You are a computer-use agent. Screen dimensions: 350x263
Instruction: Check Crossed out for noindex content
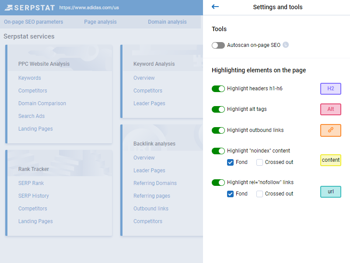[259, 162]
